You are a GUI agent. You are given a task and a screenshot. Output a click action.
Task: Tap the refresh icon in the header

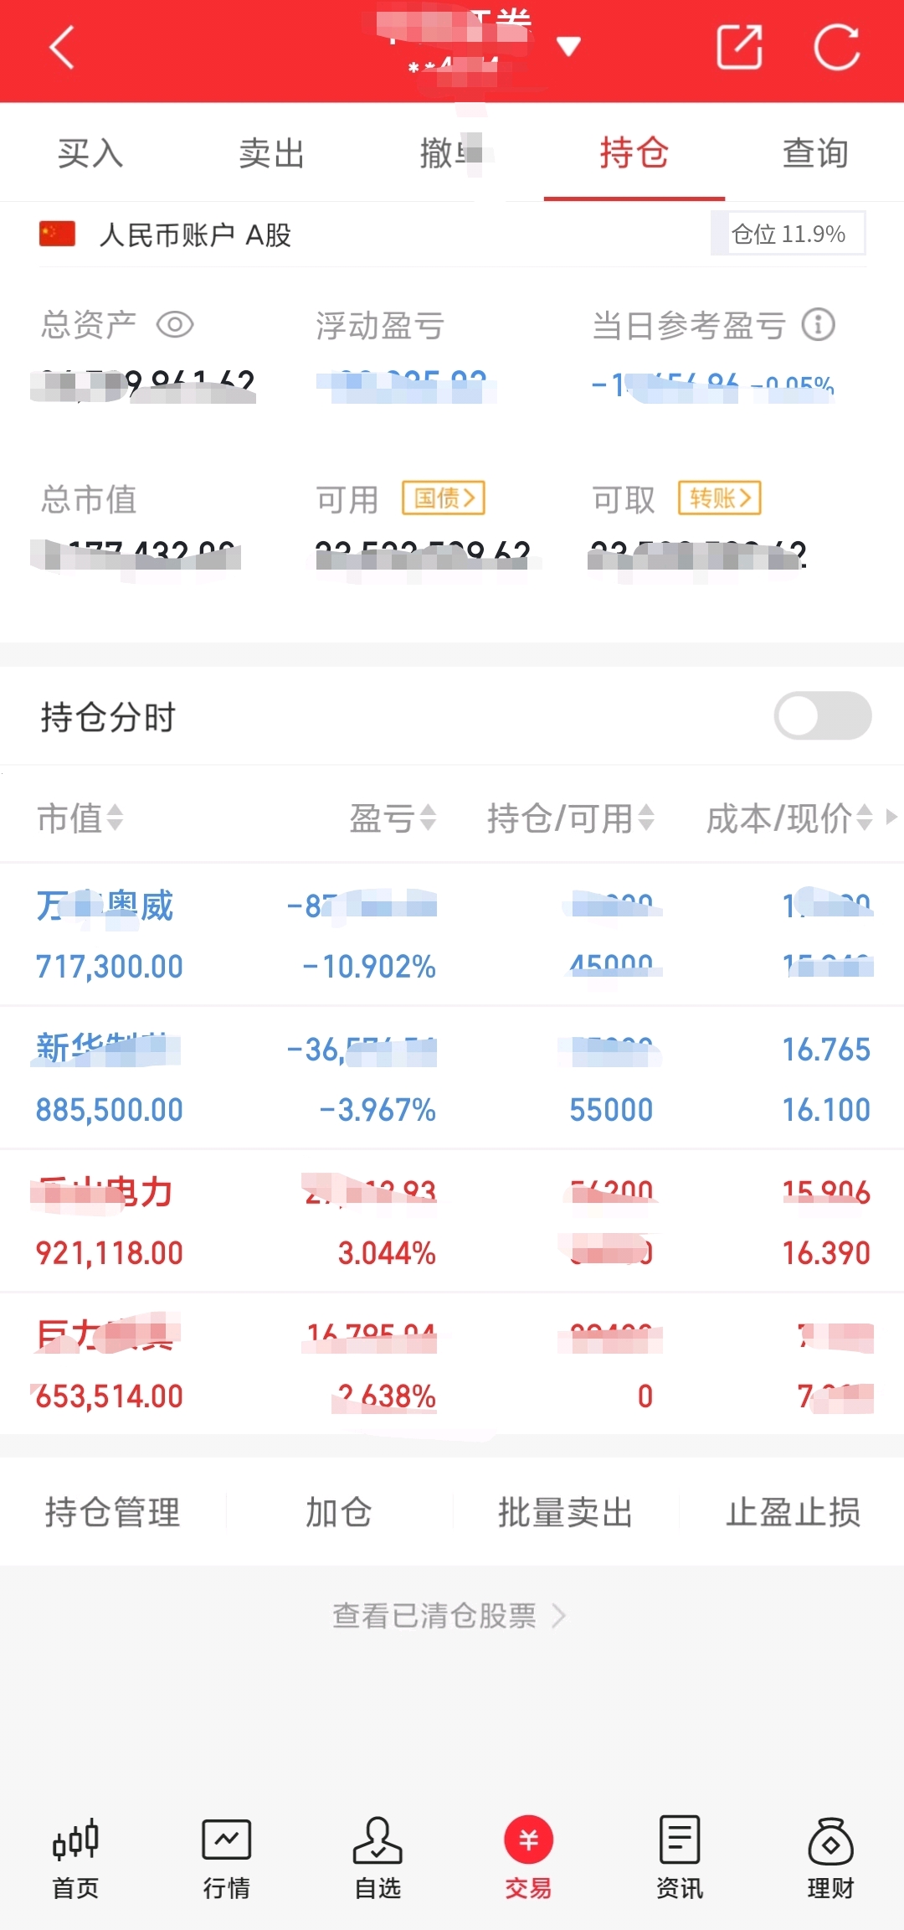coord(837,47)
